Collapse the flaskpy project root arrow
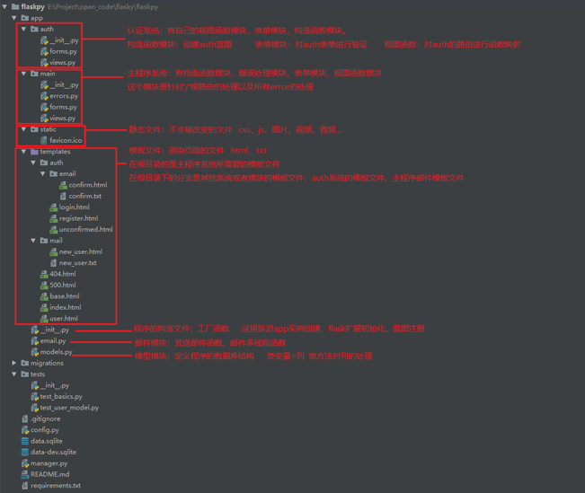This screenshot has height=493, width=585. 4,6
